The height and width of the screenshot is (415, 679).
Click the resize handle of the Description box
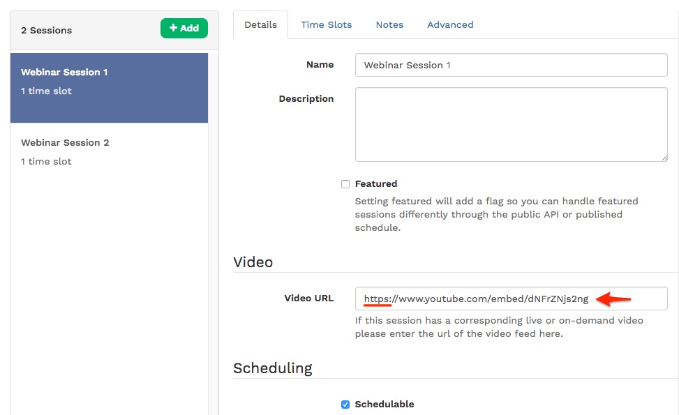tap(664, 156)
